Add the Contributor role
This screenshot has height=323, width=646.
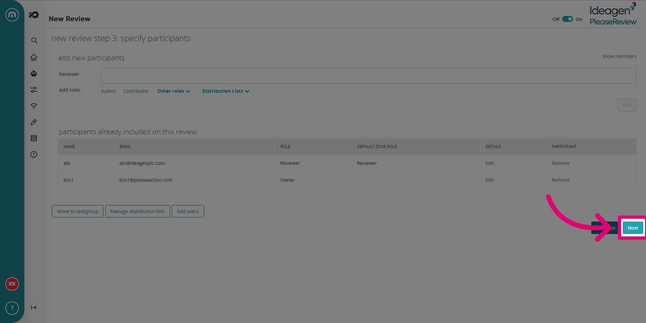coord(136,91)
